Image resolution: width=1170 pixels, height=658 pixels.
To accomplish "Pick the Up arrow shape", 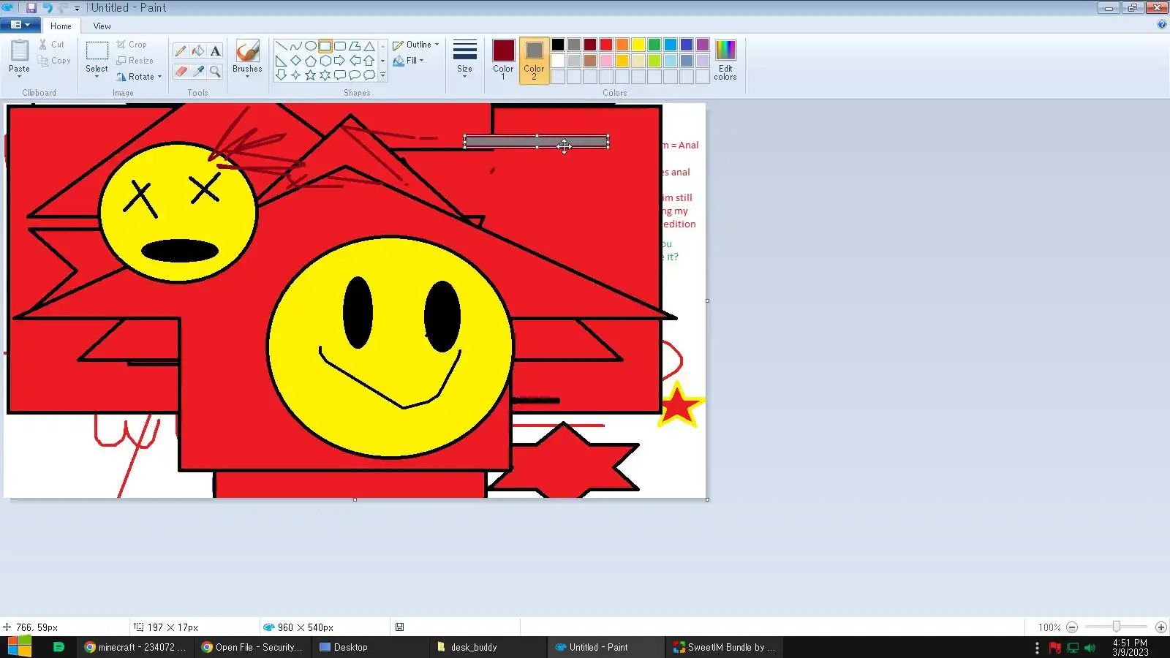I will point(369,61).
